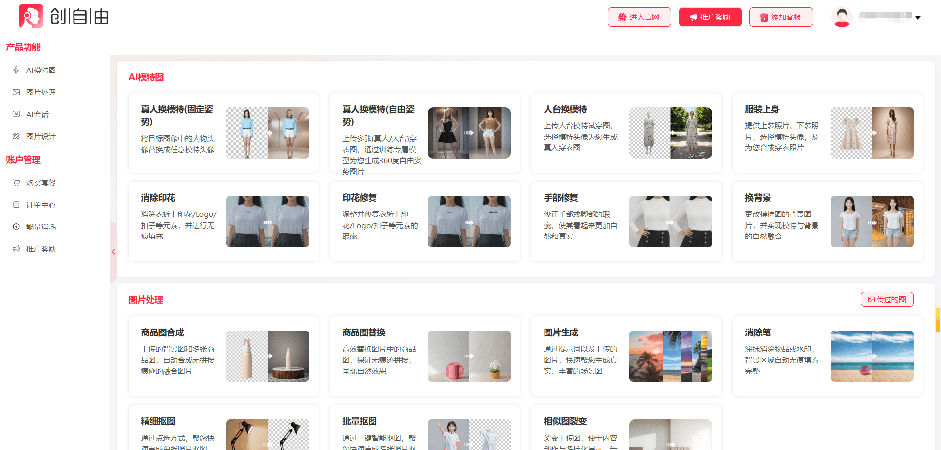The image size is (941, 450).
Task: Click the 创自由 logo icon
Action: coord(31,16)
